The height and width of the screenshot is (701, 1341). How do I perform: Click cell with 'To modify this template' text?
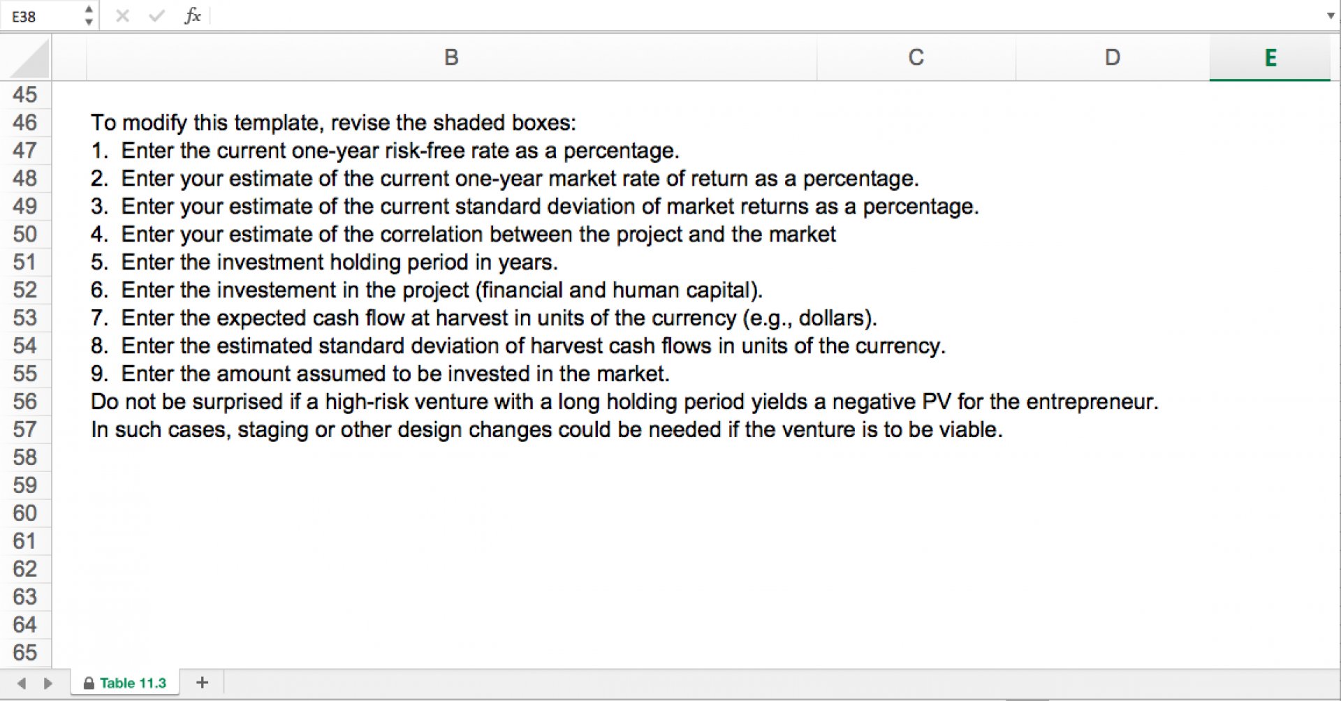pos(333,122)
